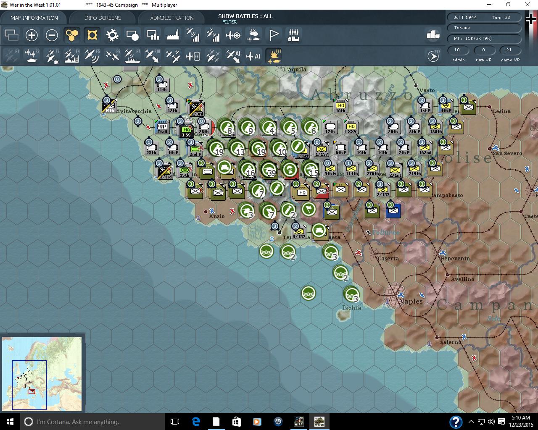Toggle the F11 show battle sites button
The height and width of the screenshot is (430, 538).
point(274,56)
